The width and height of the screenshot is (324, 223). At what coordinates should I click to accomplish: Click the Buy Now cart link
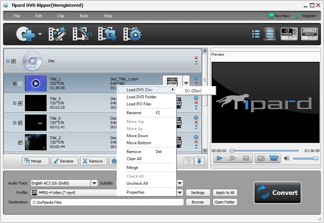(x=278, y=16)
